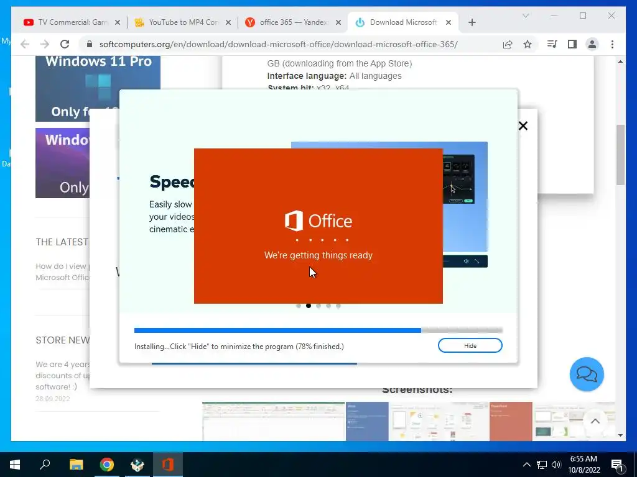The image size is (637, 477).
Task: Reload the page with the refresh icon
Action: pyautogui.click(x=65, y=44)
